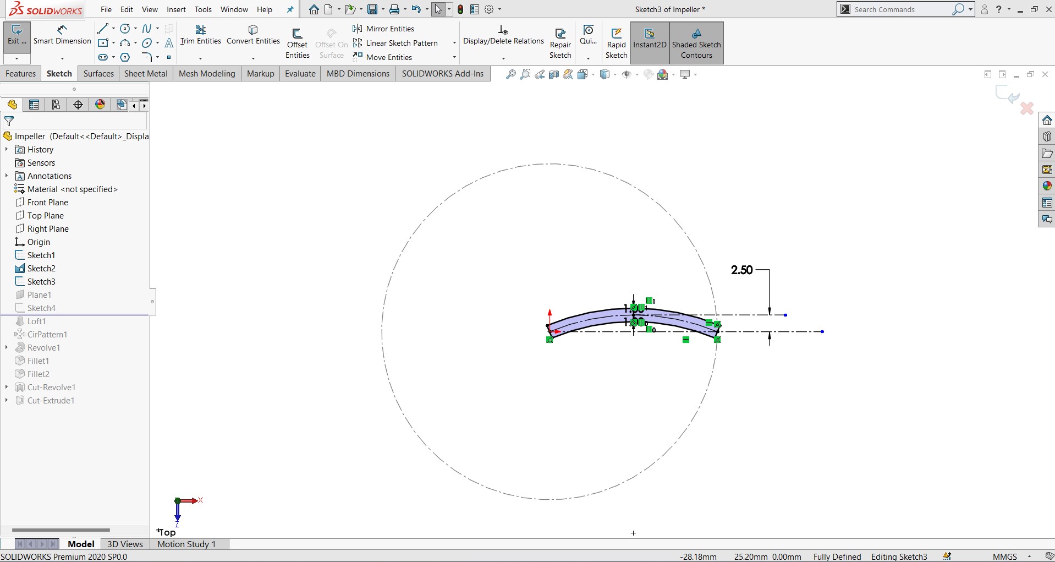Screen dimensions: 1055x562
Task: Switch to the Evaluate tab
Action: click(300, 74)
